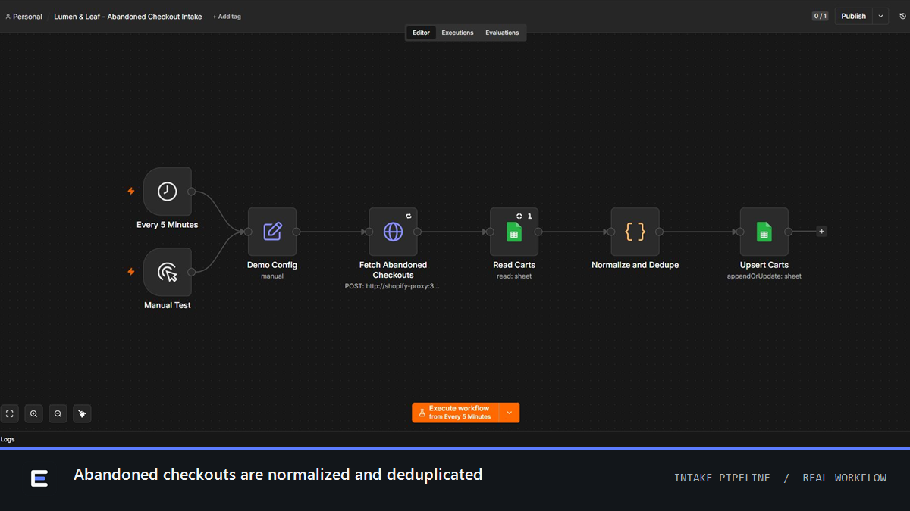The image size is (910, 511).
Task: Switch to the Executions tab
Action: pos(458,33)
